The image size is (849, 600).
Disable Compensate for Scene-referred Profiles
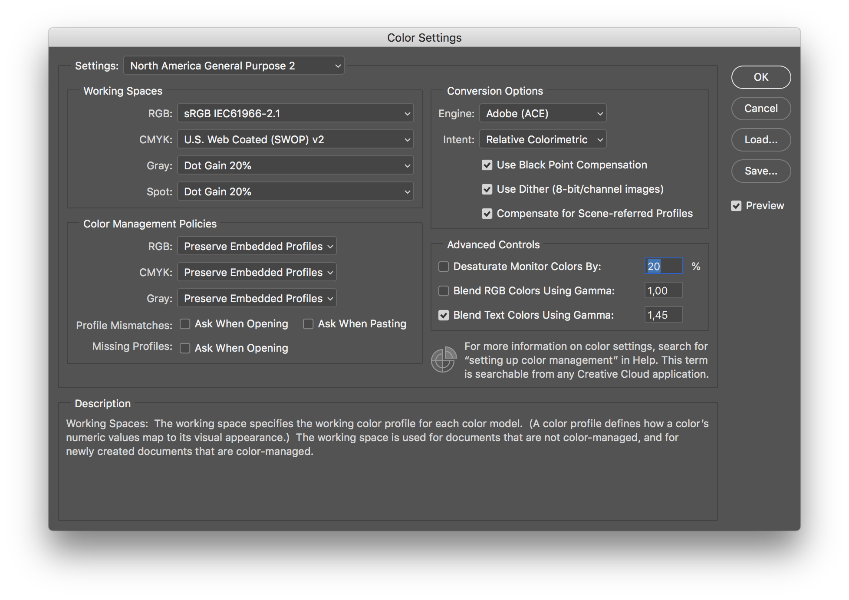coord(487,214)
